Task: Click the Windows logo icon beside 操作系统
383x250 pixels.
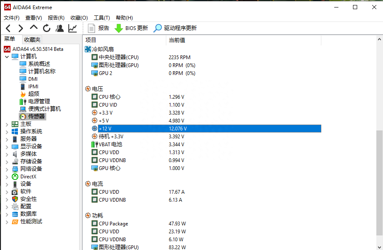Action: (15, 132)
